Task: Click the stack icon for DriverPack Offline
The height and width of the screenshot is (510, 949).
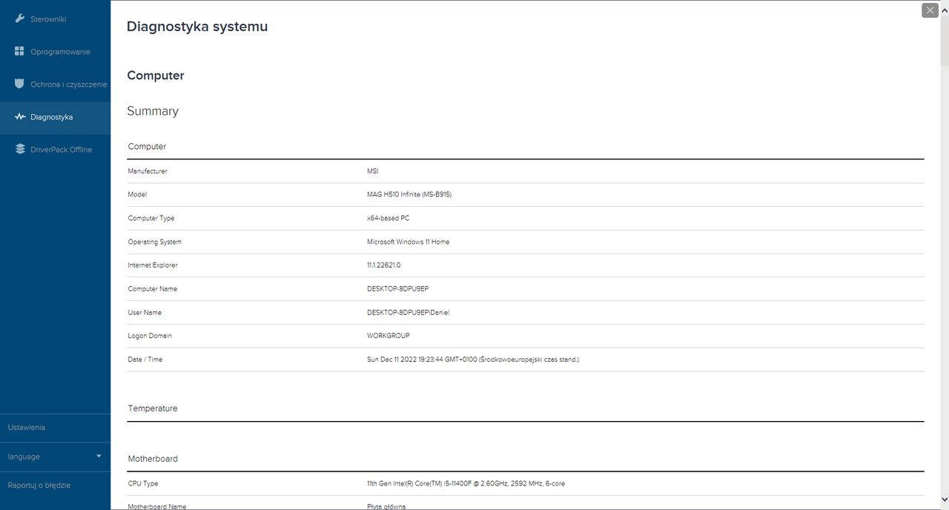Action: [x=20, y=149]
